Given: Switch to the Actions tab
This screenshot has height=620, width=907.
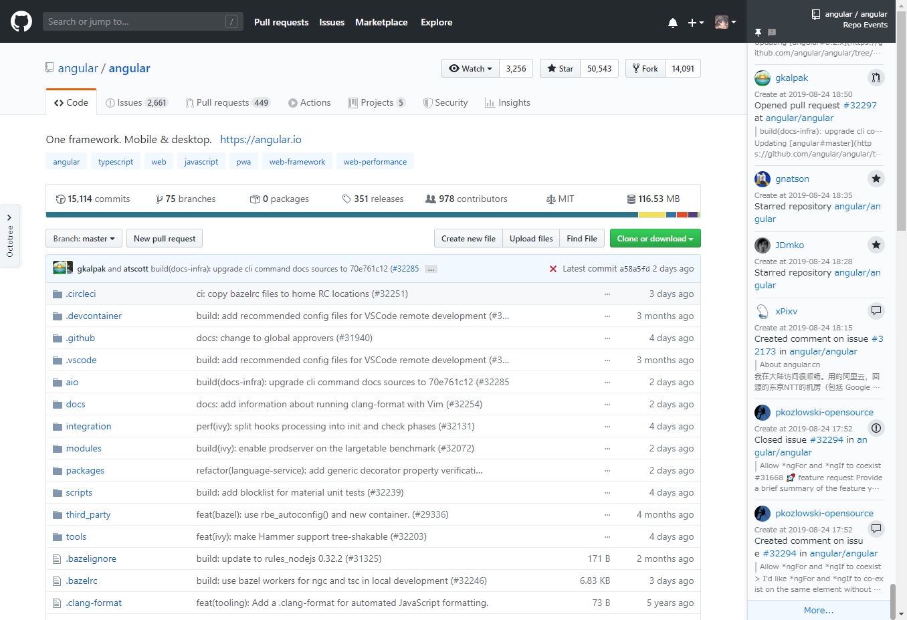Looking at the screenshot, I should coord(310,102).
